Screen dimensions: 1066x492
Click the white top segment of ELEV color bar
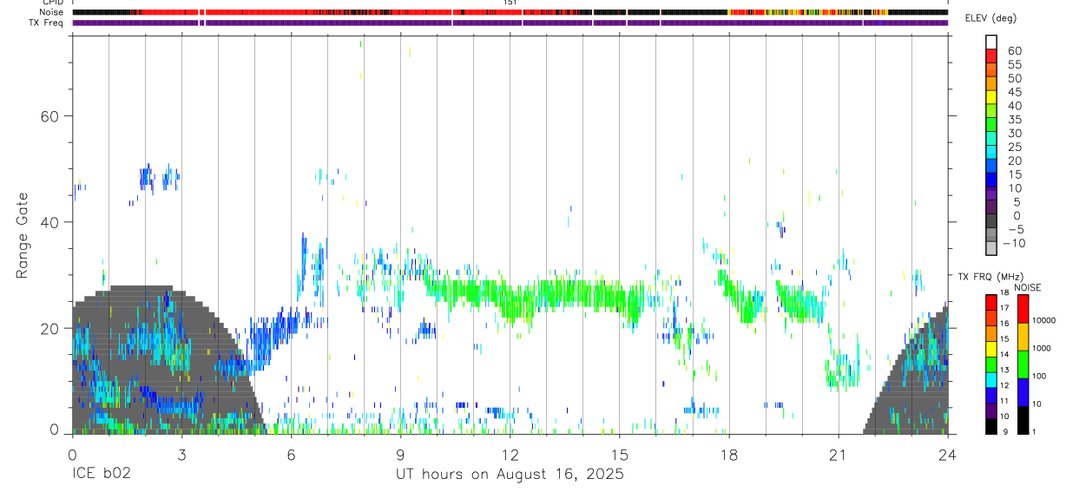tap(991, 42)
